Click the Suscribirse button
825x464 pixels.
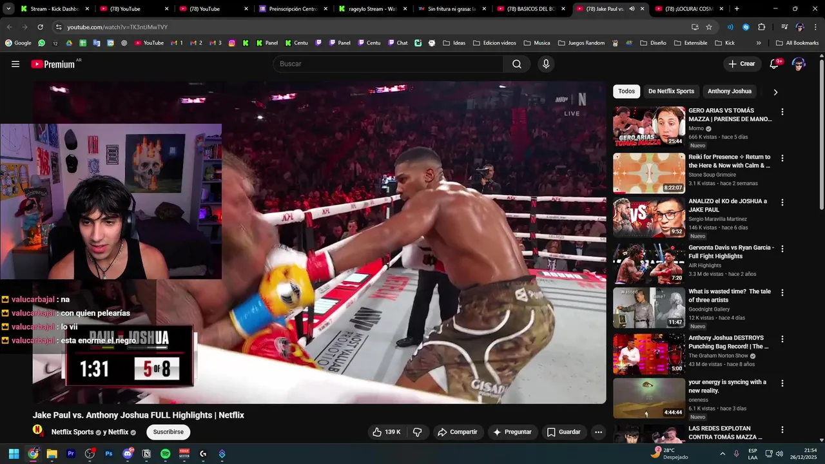[x=168, y=432]
